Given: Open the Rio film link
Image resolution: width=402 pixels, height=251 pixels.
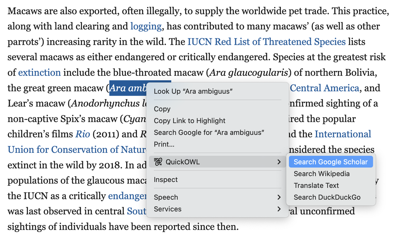Looking at the screenshot, I should coord(83,134).
